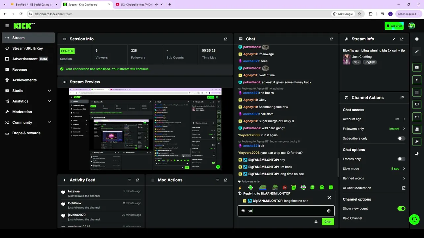Click the pencil icon in right rail

[417, 51]
